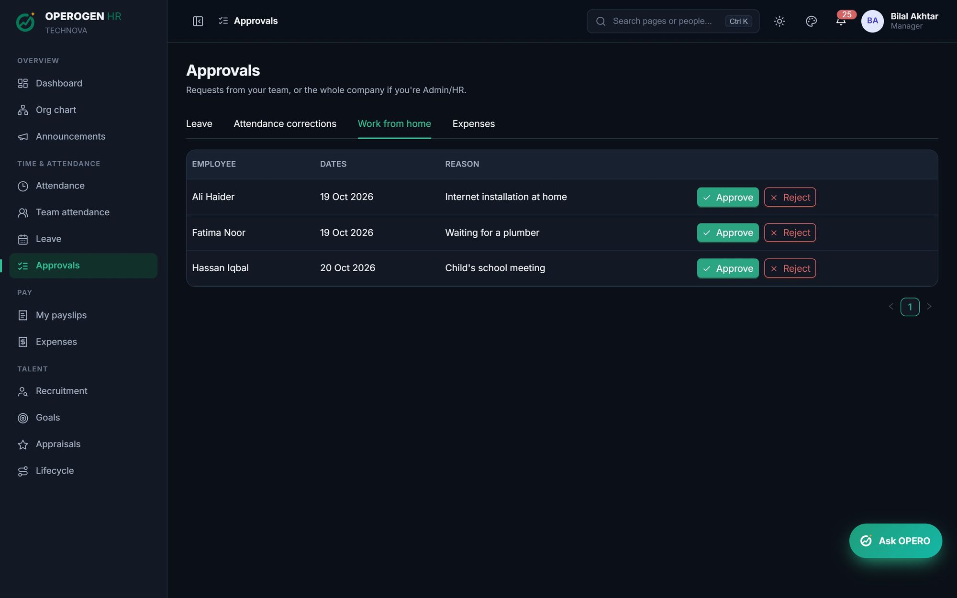Click Leave calendar icon in sidebar
957x598 pixels.
23,239
